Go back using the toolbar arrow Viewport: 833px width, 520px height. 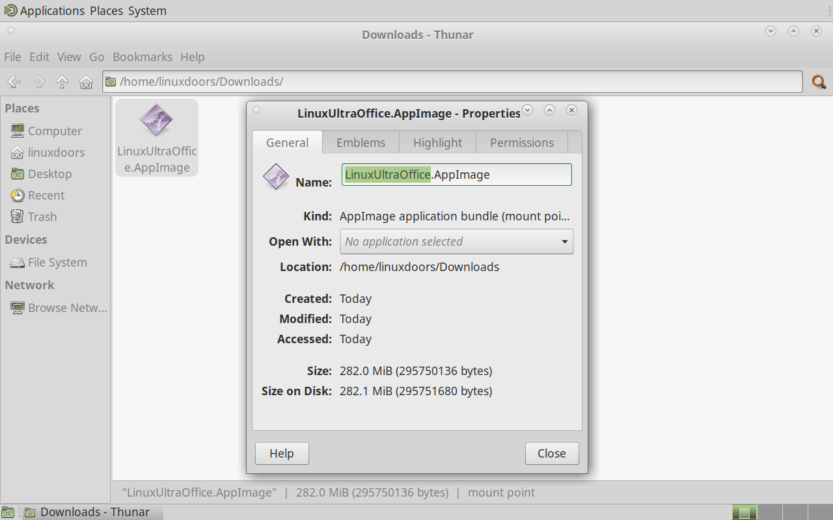(14, 82)
